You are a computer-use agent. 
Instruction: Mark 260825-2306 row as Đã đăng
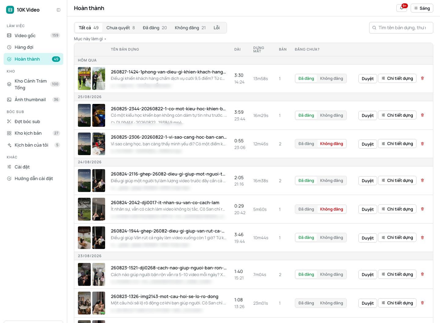pyautogui.click(x=306, y=144)
